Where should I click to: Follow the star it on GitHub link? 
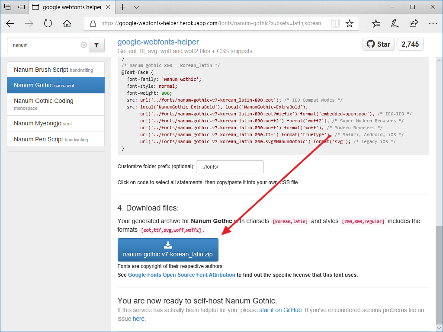[x=280, y=310]
